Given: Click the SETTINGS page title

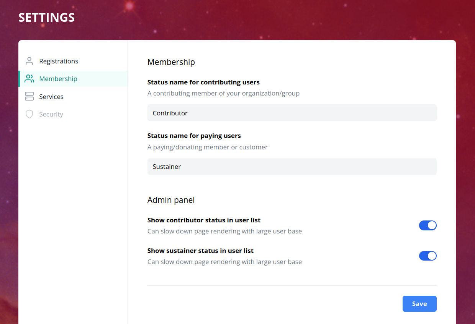Looking at the screenshot, I should pos(47,18).
